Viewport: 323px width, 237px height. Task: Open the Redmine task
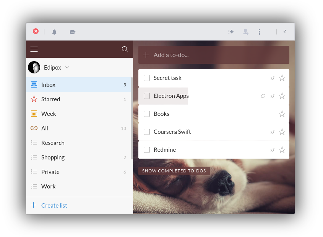point(214,149)
